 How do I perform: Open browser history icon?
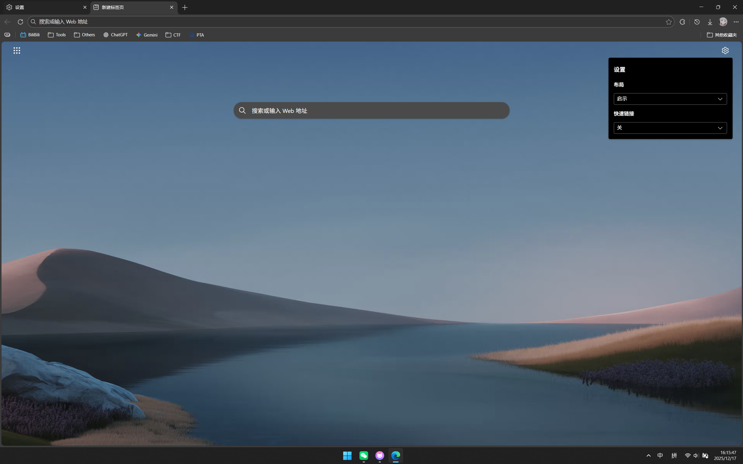(697, 22)
